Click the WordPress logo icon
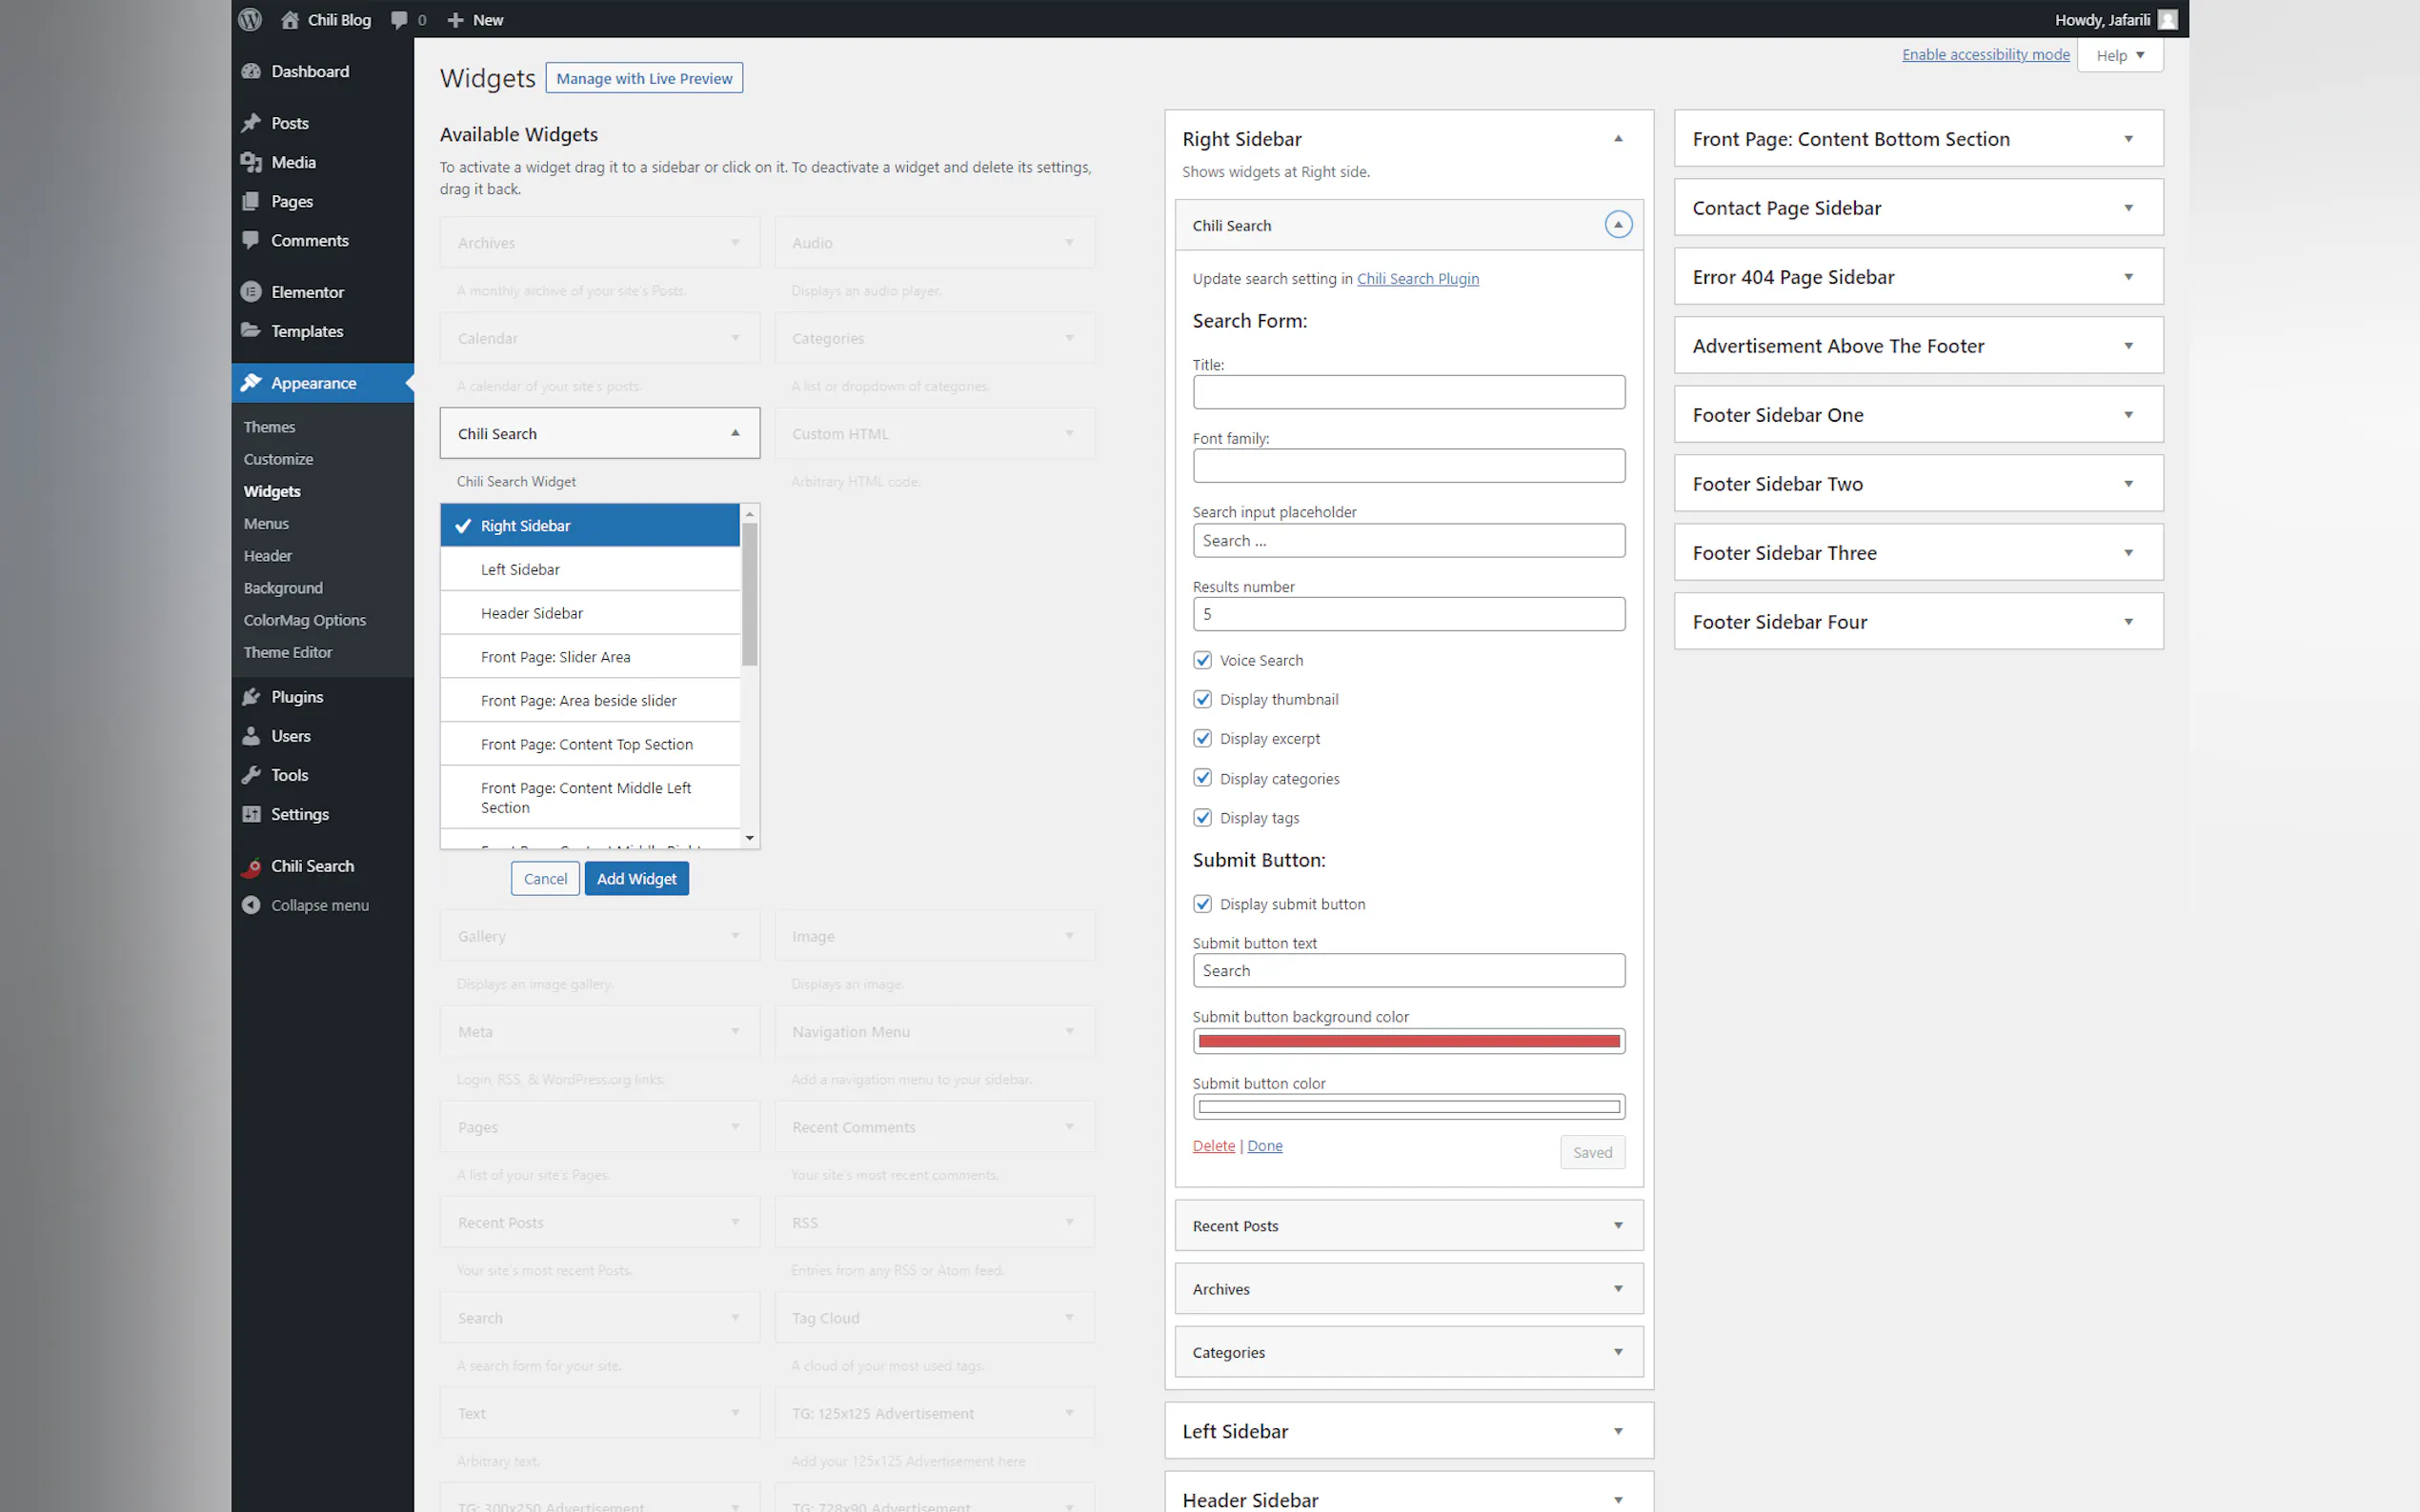 (x=251, y=19)
